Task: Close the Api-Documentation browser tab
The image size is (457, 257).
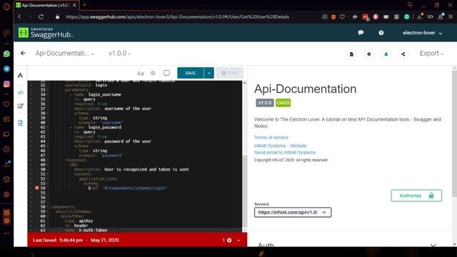Action: (x=74, y=5)
